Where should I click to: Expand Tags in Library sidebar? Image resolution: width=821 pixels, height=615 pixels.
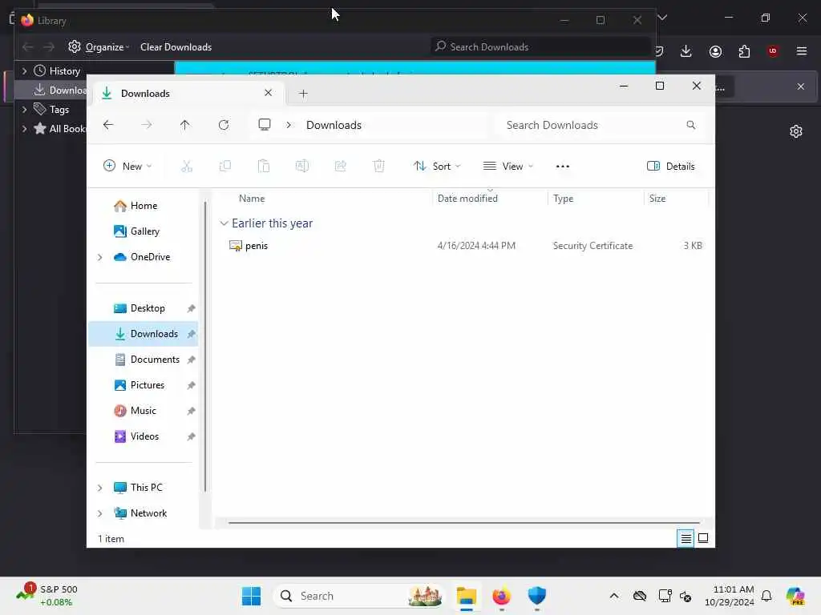25,109
